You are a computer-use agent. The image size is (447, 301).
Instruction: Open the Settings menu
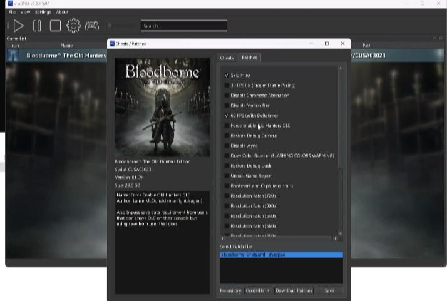(43, 12)
